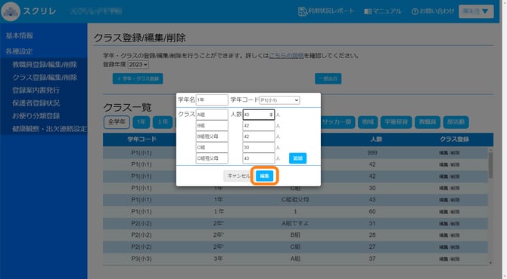Viewport: 507px width, 279px height.
Task: Open the マニュアル manual
Action: click(x=382, y=11)
